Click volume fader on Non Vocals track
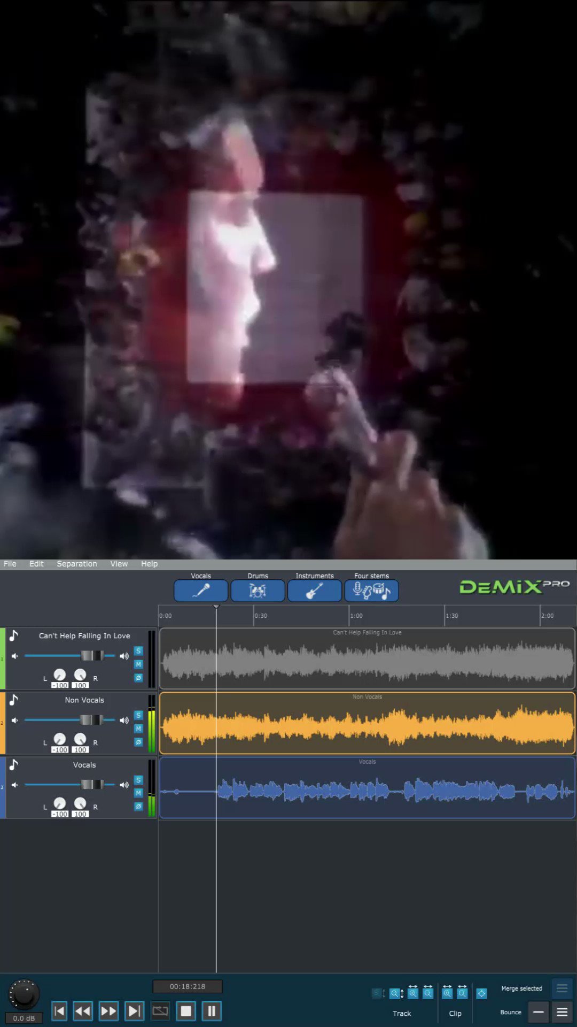 (92, 720)
